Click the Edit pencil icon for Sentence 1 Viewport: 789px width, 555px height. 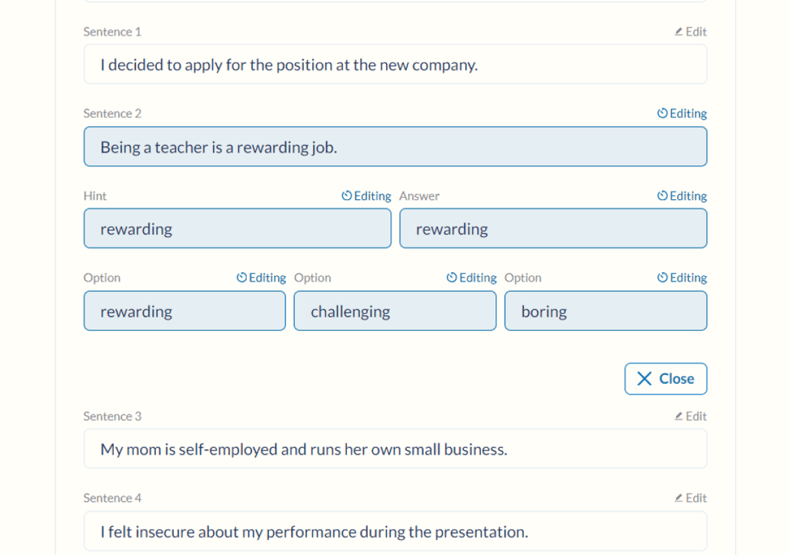(x=679, y=31)
